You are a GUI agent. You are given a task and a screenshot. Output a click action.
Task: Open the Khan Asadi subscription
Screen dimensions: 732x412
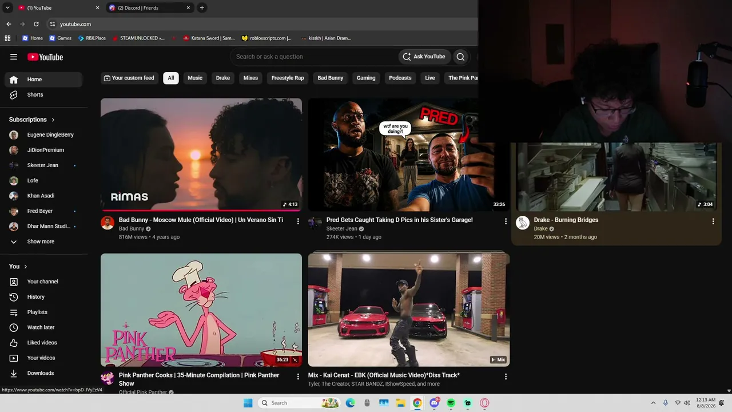point(43,196)
